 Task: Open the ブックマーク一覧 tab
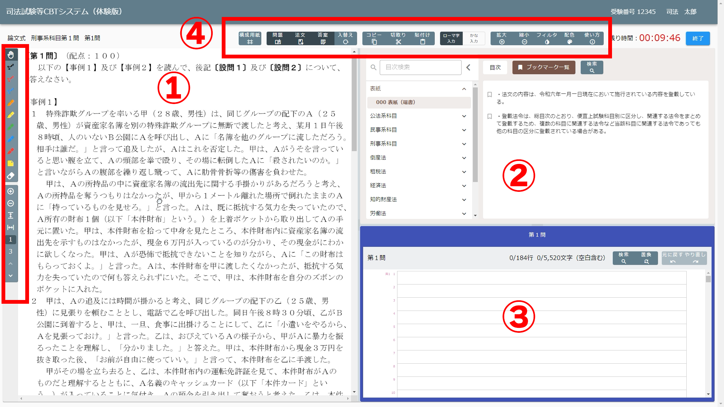tap(544, 67)
